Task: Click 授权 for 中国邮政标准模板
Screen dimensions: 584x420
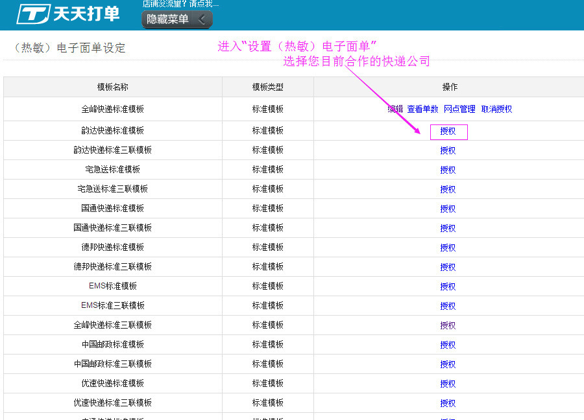Action: pos(448,344)
